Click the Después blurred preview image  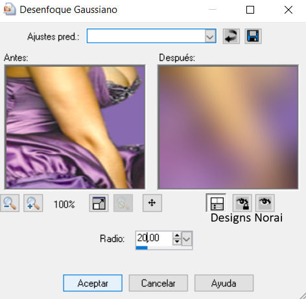[228, 127]
